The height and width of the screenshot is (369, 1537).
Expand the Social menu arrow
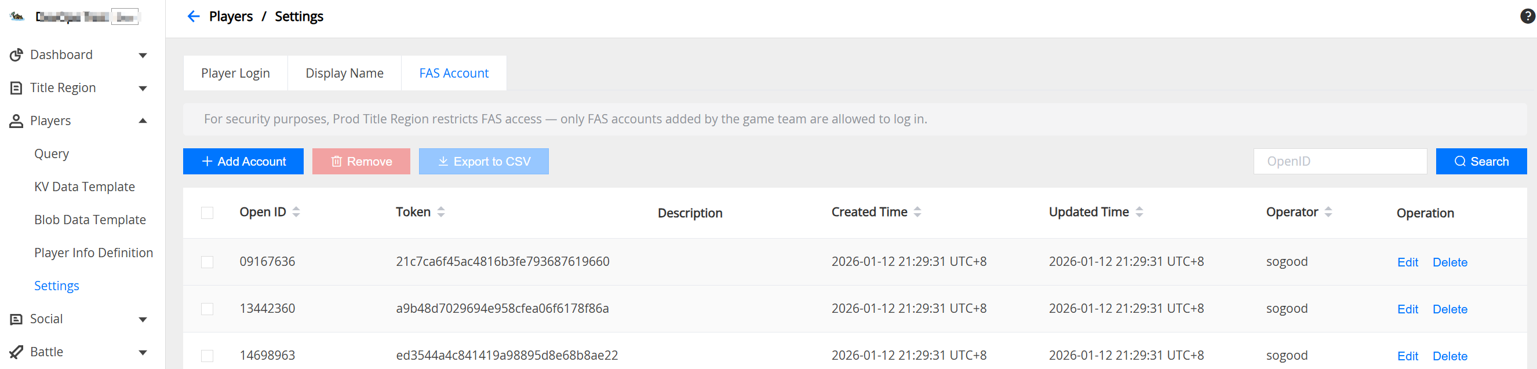pyautogui.click(x=143, y=320)
